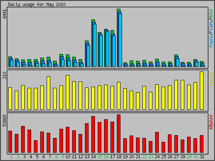Image resolution: width=215 pixels, height=161 pixels.
Task: Click day label 14 on the x-axis
Action: pyautogui.click(x=93, y=157)
